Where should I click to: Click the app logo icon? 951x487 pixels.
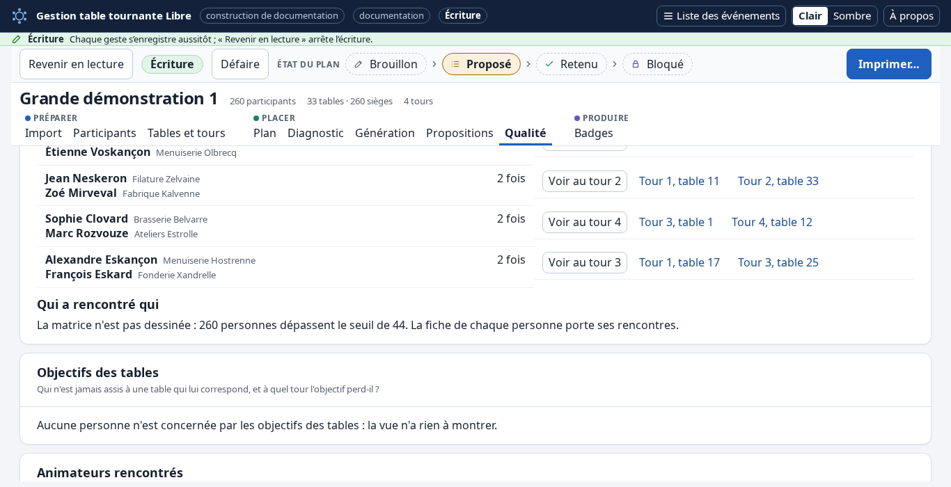click(x=19, y=15)
